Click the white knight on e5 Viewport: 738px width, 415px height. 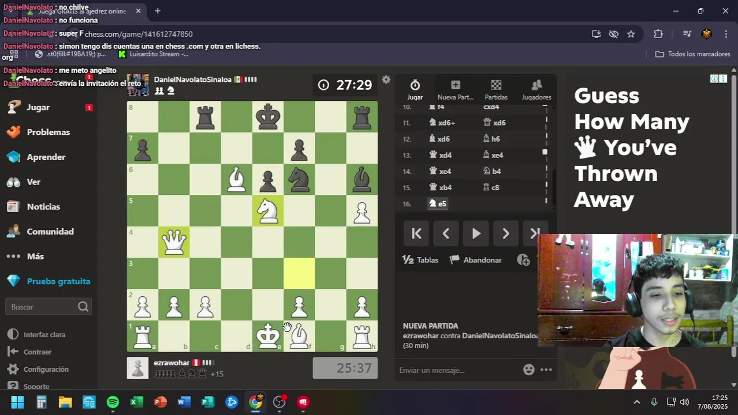tap(268, 211)
